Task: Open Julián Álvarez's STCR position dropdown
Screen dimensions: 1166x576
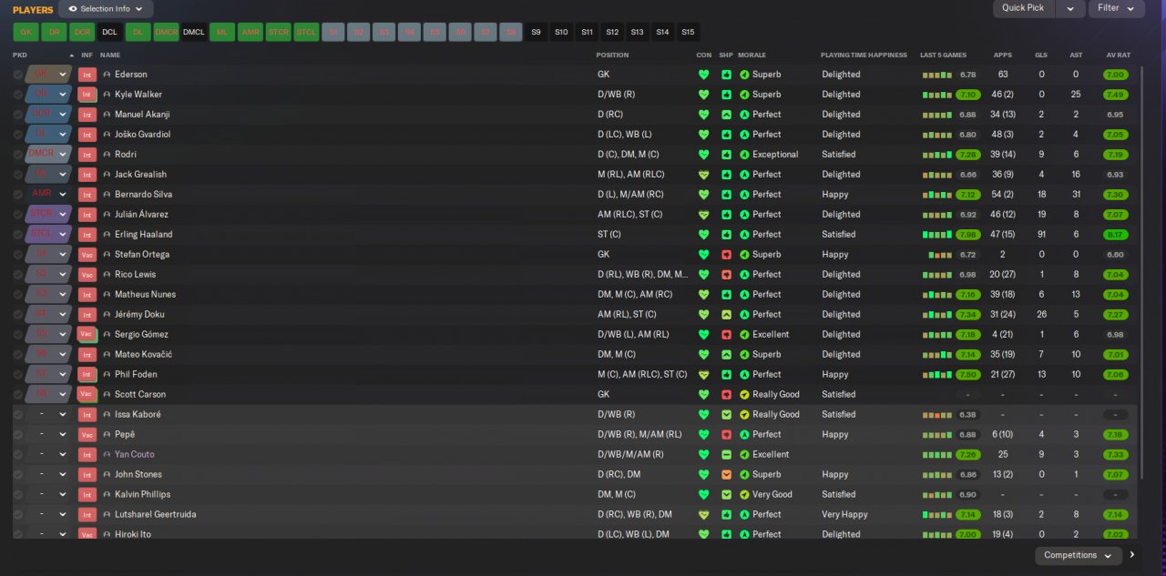Action: [49, 215]
